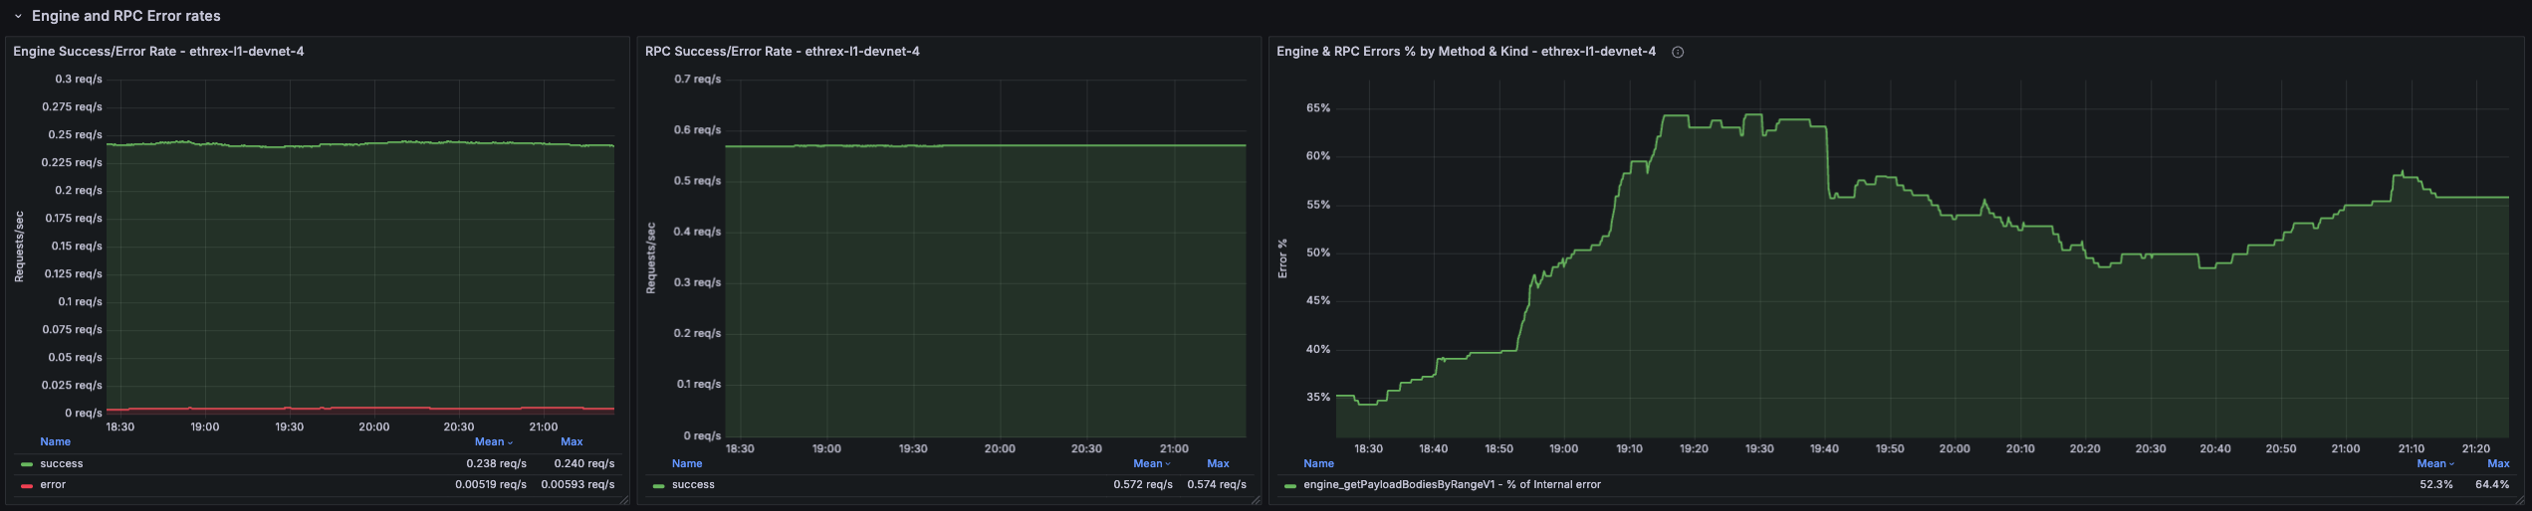Open the Engine and RPC Error rates row title
Viewport: 2532px width, 511px height.
(x=126, y=16)
